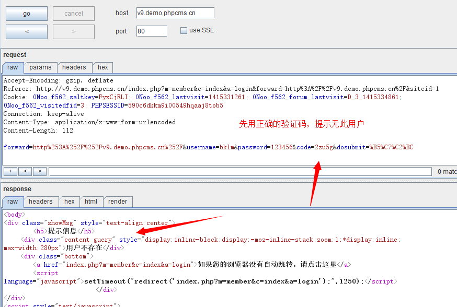View the html tab in response panel
This screenshot has width=457, height=307.
(x=91, y=202)
